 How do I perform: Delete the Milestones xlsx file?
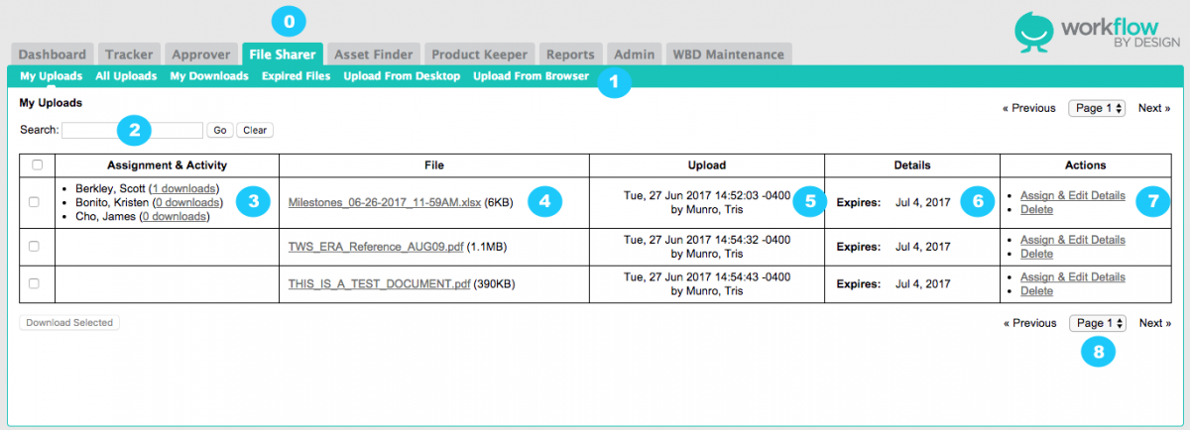point(1036,209)
